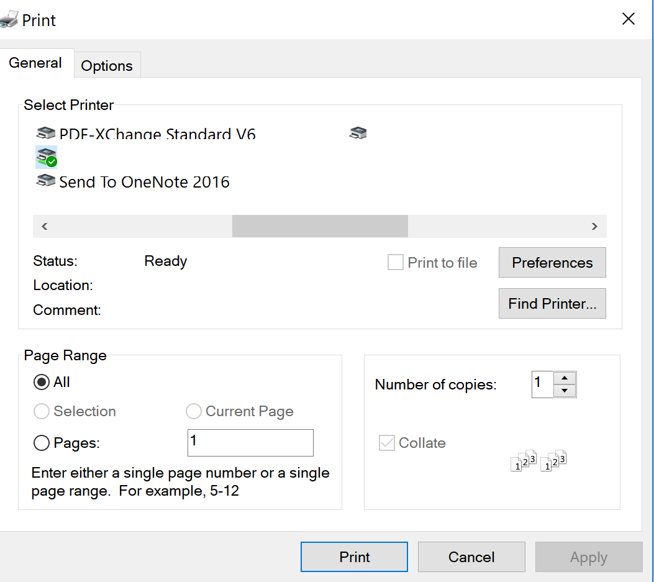The image size is (654, 582).
Task: Enable the Print to file checkbox
Action: [395, 262]
